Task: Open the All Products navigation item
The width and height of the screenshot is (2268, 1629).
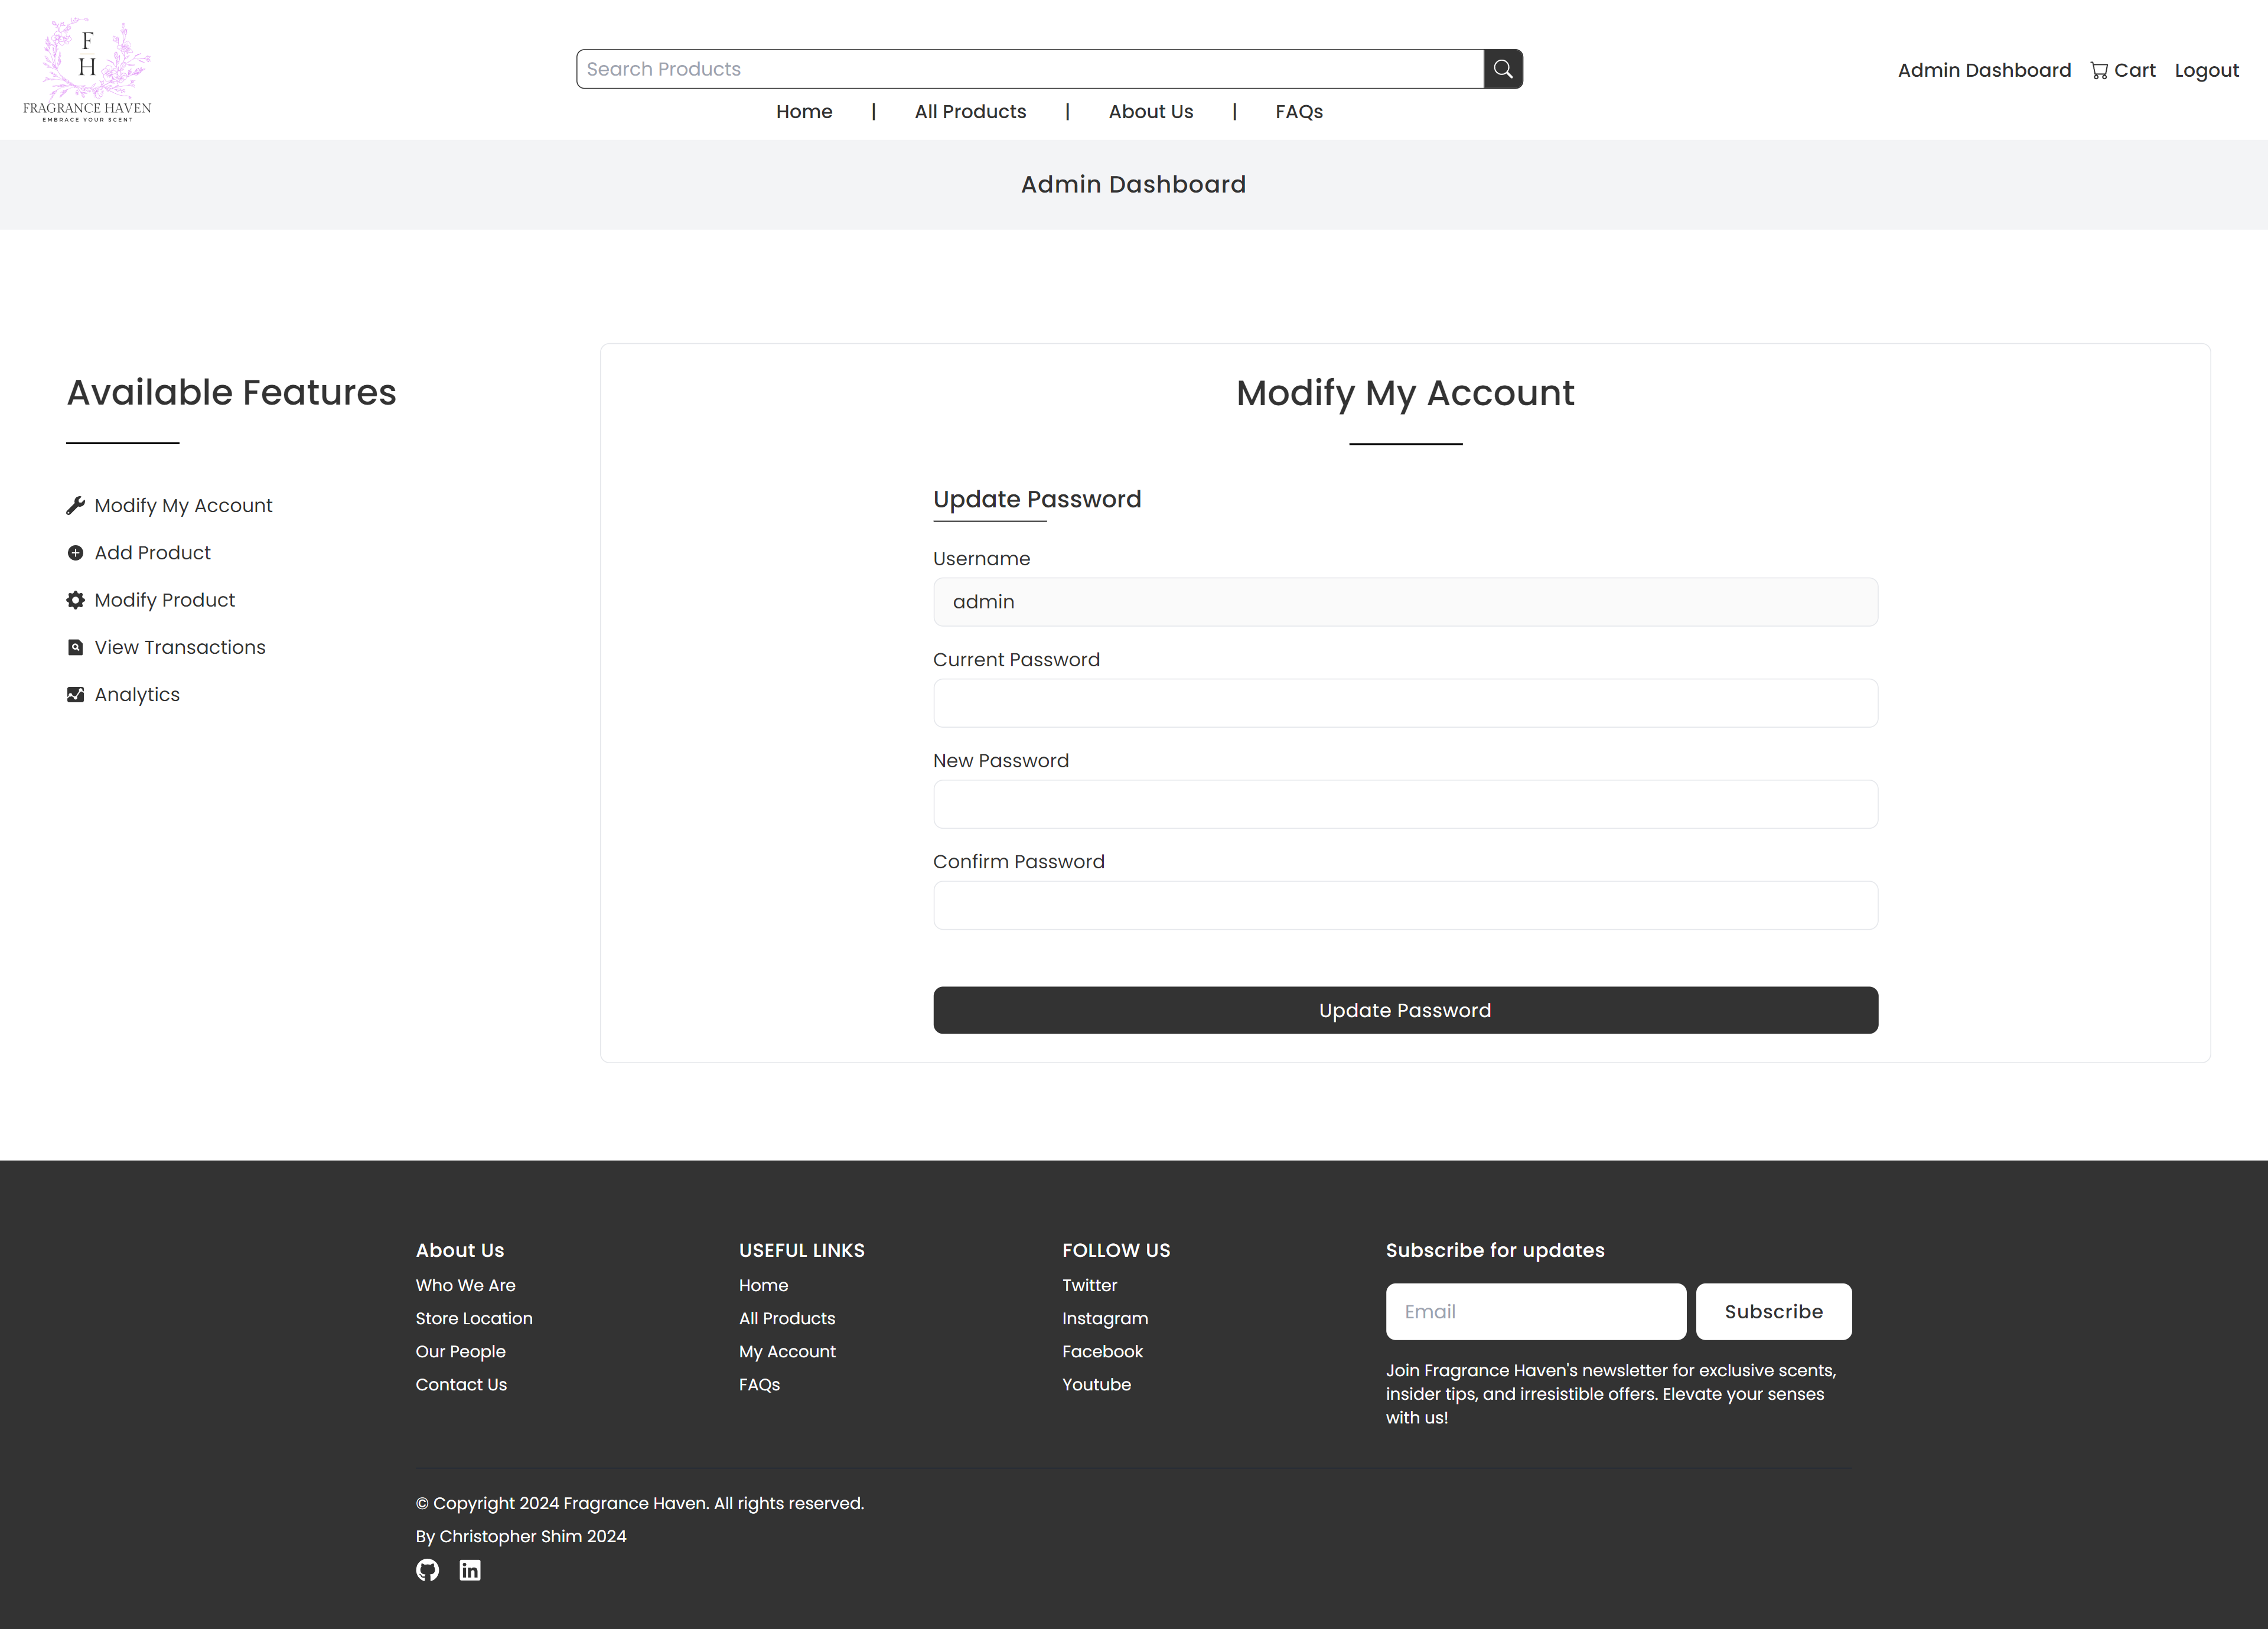Action: 970,111
